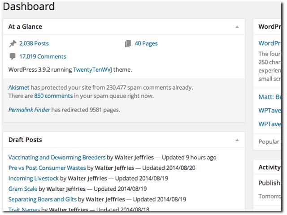Click the Activity panel title
Screen dimensions: 287x215
pos(270,167)
